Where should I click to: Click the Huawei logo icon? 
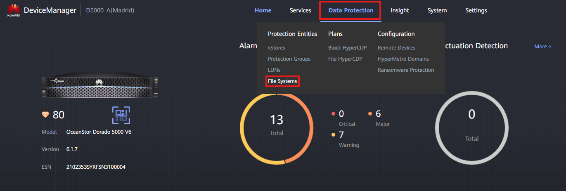(14, 10)
